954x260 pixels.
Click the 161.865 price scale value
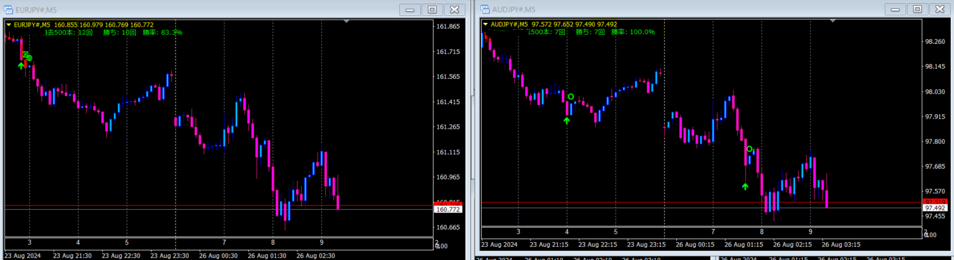449,27
